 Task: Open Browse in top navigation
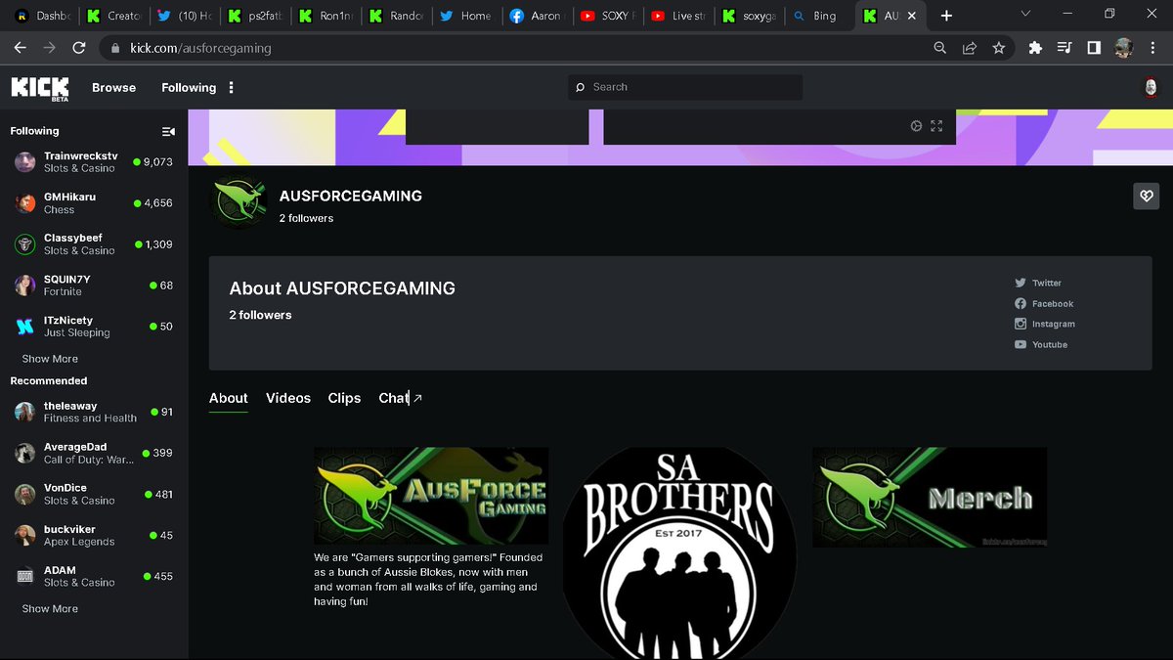pos(113,87)
